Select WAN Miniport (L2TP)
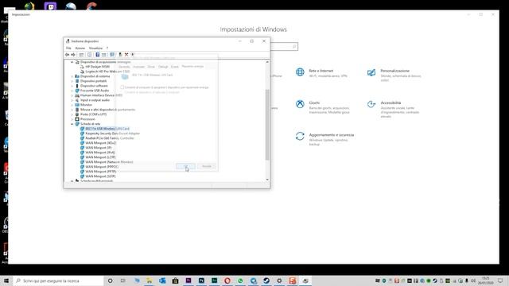509x286 pixels. click(x=100, y=157)
